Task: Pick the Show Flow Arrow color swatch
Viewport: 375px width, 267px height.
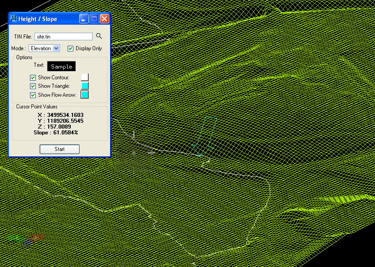Action: 85,95
